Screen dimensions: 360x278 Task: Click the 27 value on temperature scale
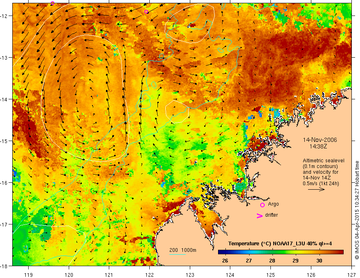(x=249, y=261)
